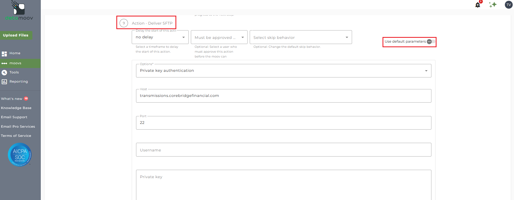The height and width of the screenshot is (200, 514).
Task: Open the Terms of Service link
Action: (x=16, y=136)
